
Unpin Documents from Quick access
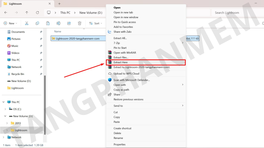click(41, 32)
